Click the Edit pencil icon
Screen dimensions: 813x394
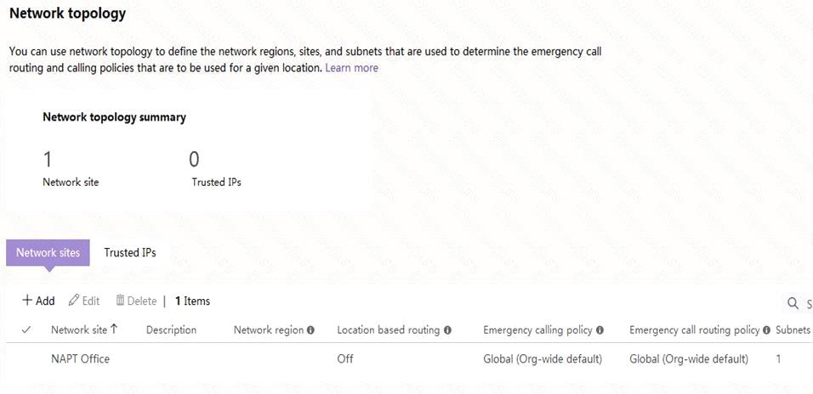click(74, 301)
